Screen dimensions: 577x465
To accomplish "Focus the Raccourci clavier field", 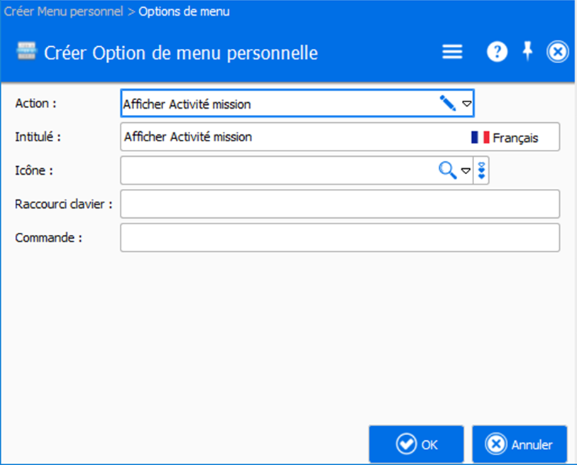I will [x=339, y=204].
